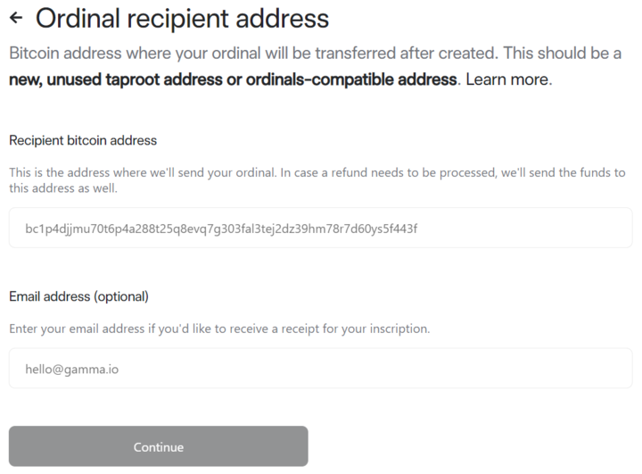642x474 pixels.
Task: Open the "Learn more" link
Action: point(506,79)
